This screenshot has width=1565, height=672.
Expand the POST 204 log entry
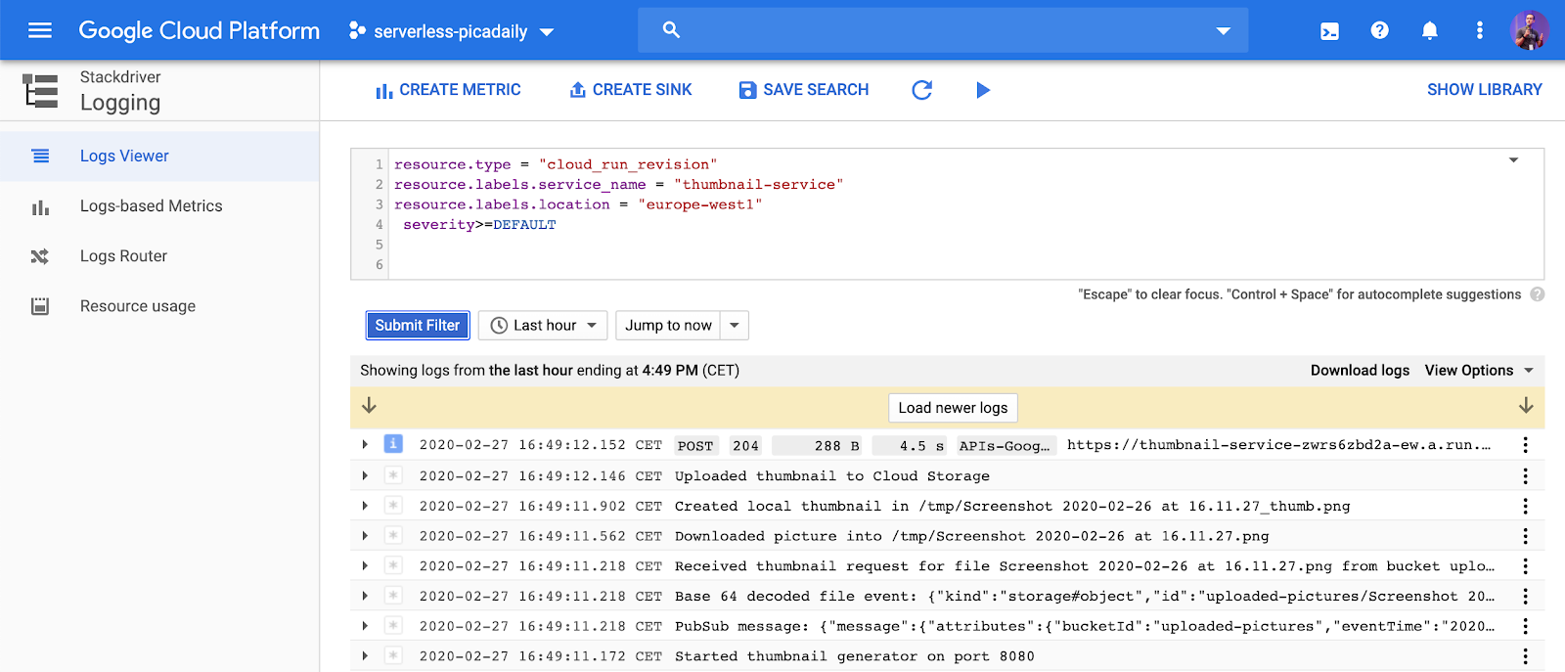(x=365, y=445)
